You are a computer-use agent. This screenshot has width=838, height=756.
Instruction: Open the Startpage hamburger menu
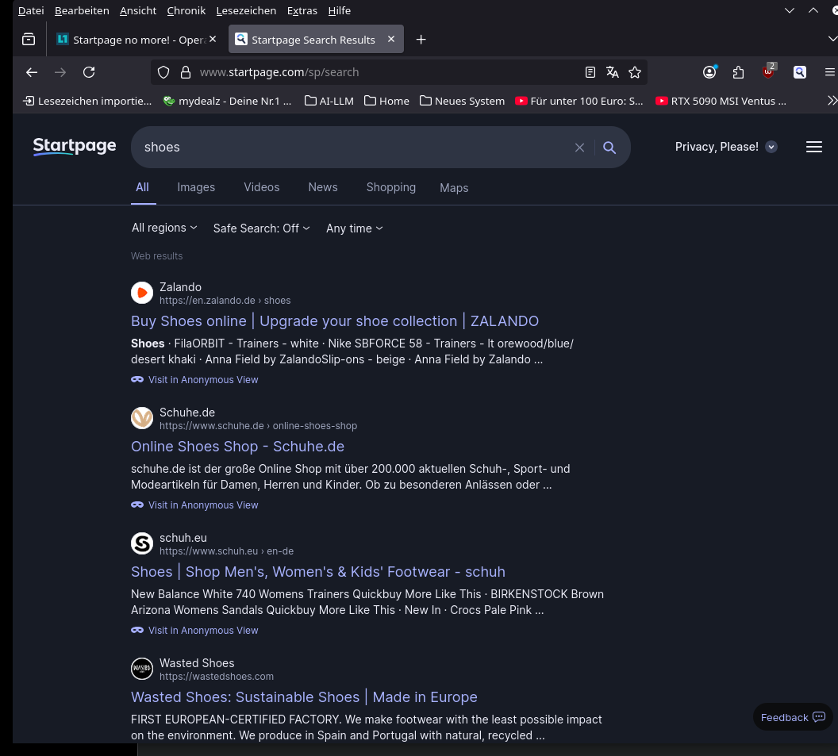click(814, 147)
